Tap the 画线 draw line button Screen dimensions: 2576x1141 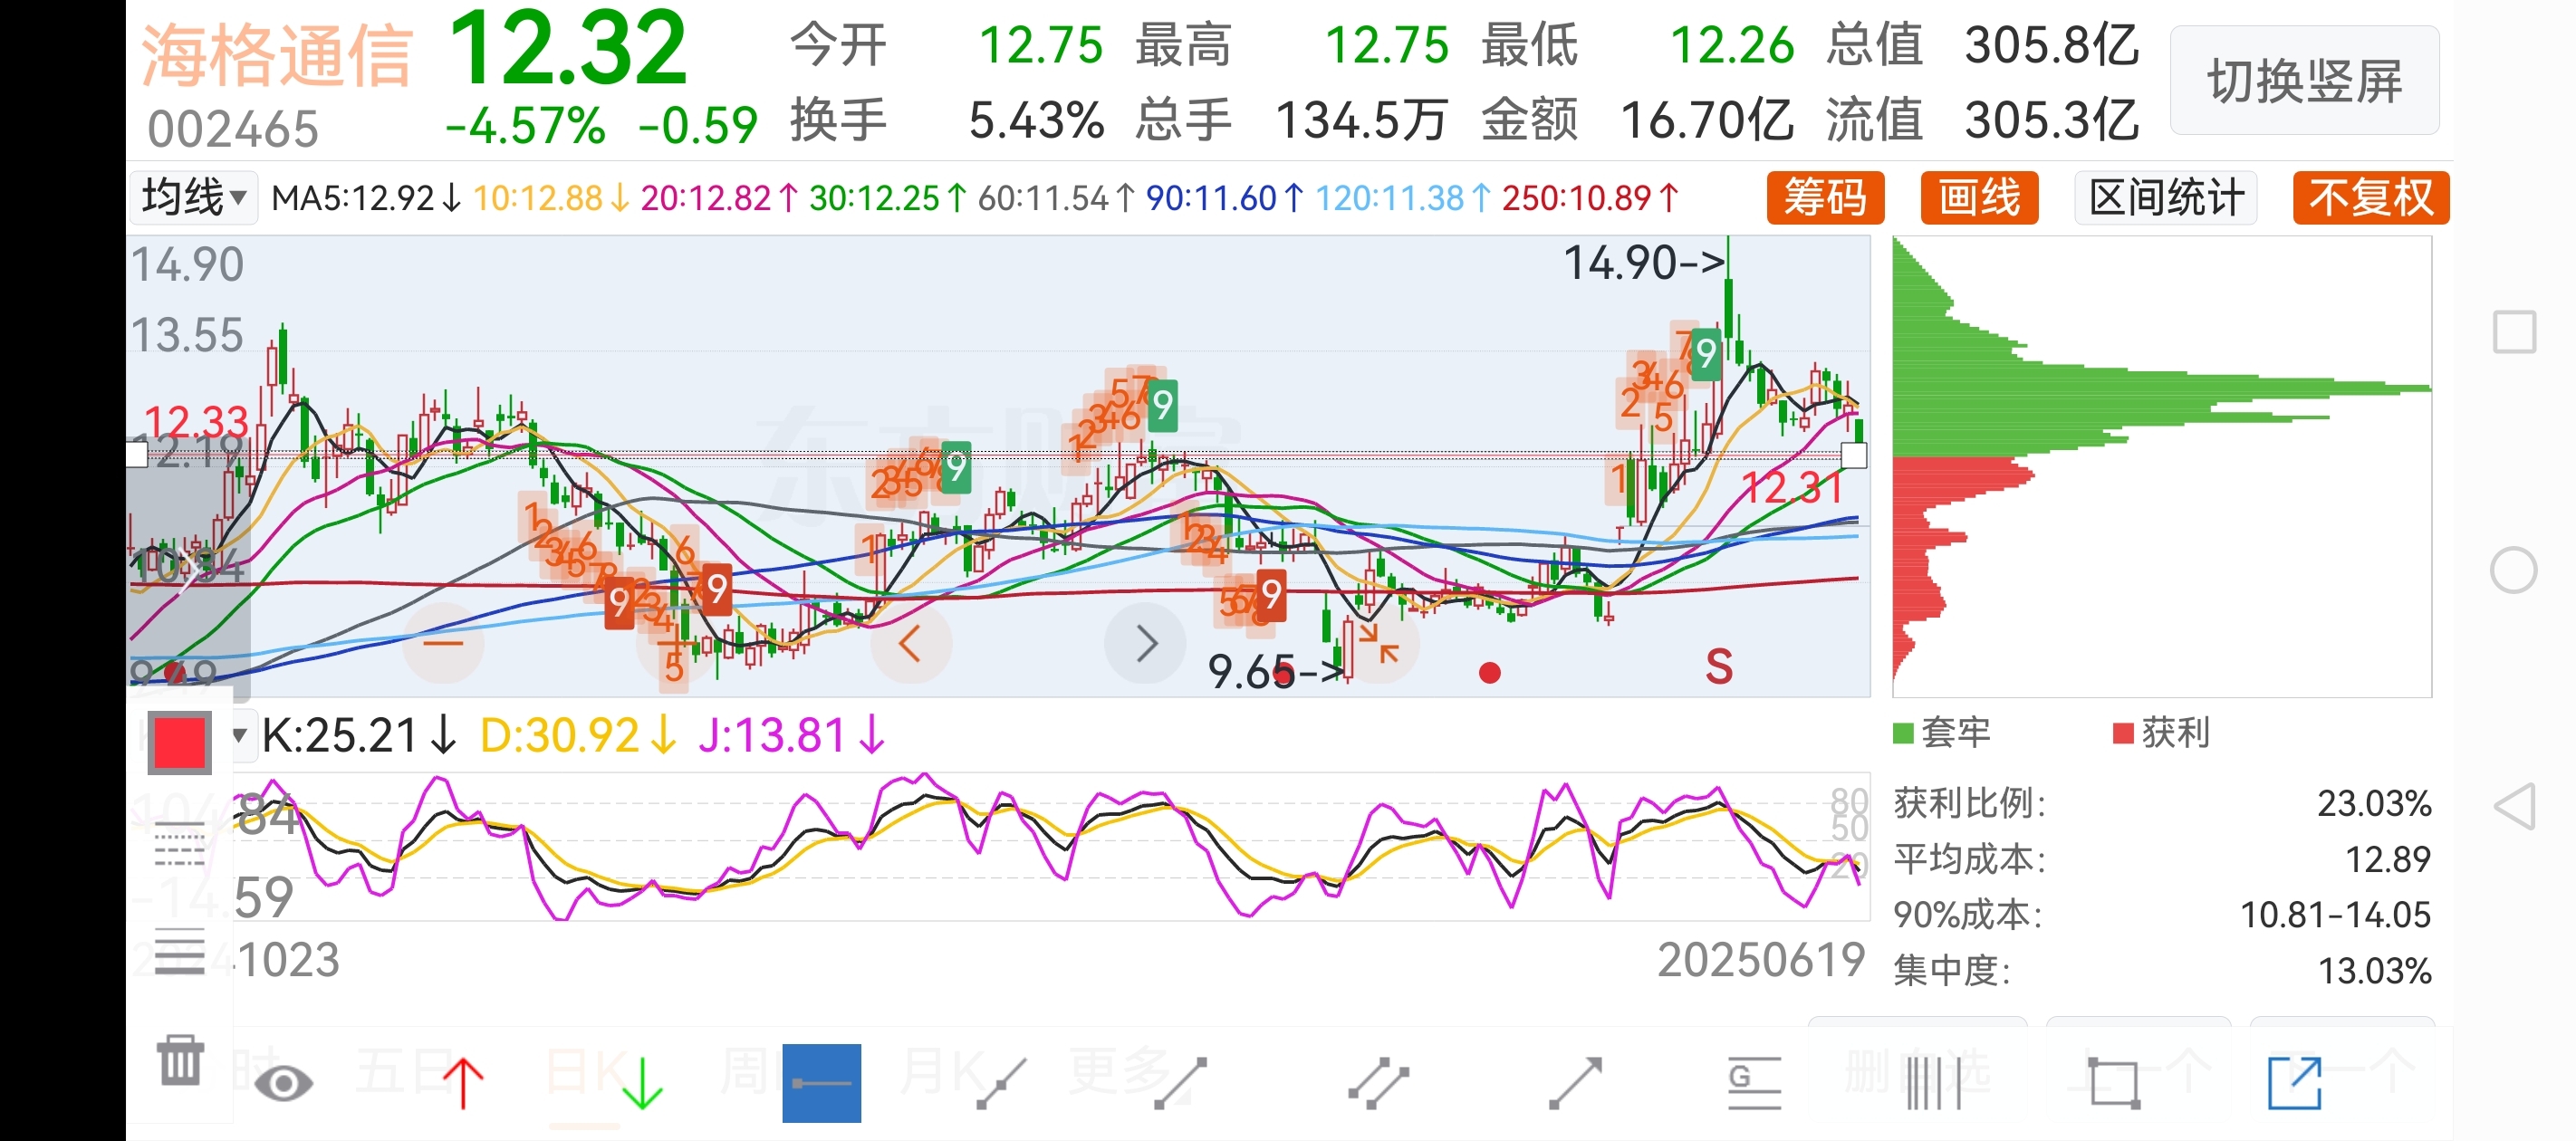click(x=1979, y=197)
